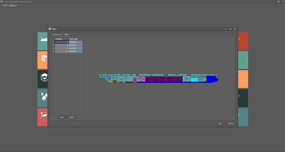The height and width of the screenshot is (152, 285).
Task: Select the hexagon cube dark tile
Action: pos(42,79)
